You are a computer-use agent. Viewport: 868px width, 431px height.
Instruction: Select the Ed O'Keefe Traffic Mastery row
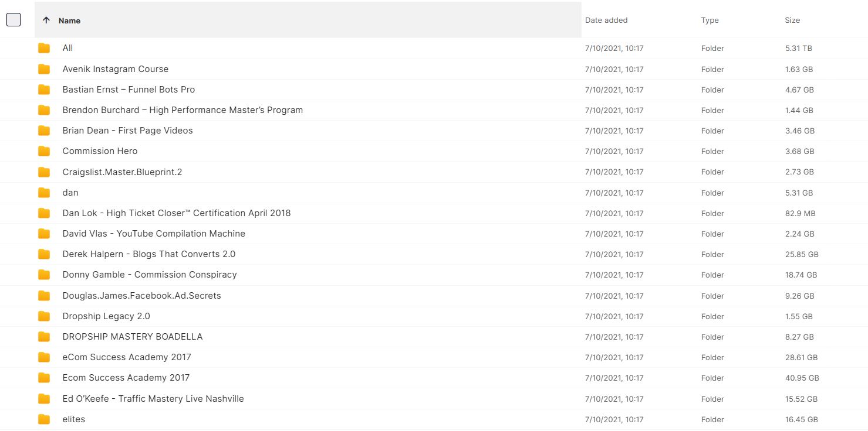(434, 399)
